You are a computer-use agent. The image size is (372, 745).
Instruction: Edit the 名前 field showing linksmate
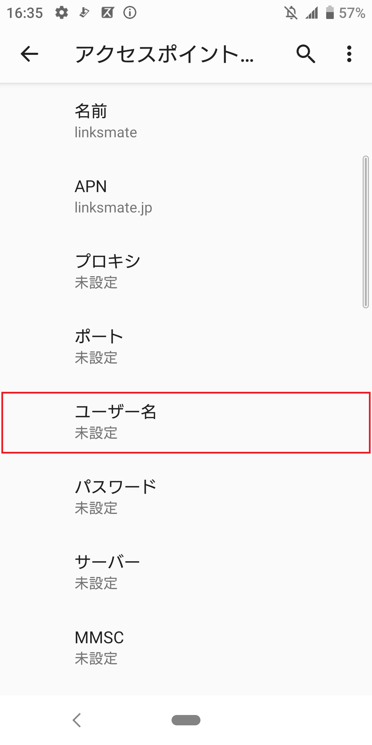186,121
